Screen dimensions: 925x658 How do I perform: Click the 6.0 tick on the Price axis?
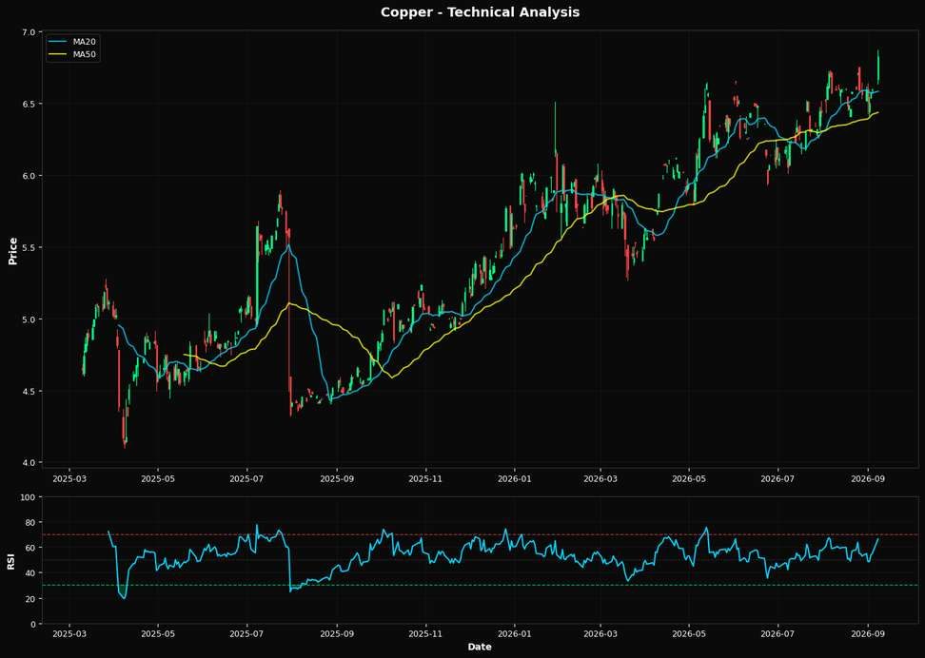pyautogui.click(x=30, y=176)
